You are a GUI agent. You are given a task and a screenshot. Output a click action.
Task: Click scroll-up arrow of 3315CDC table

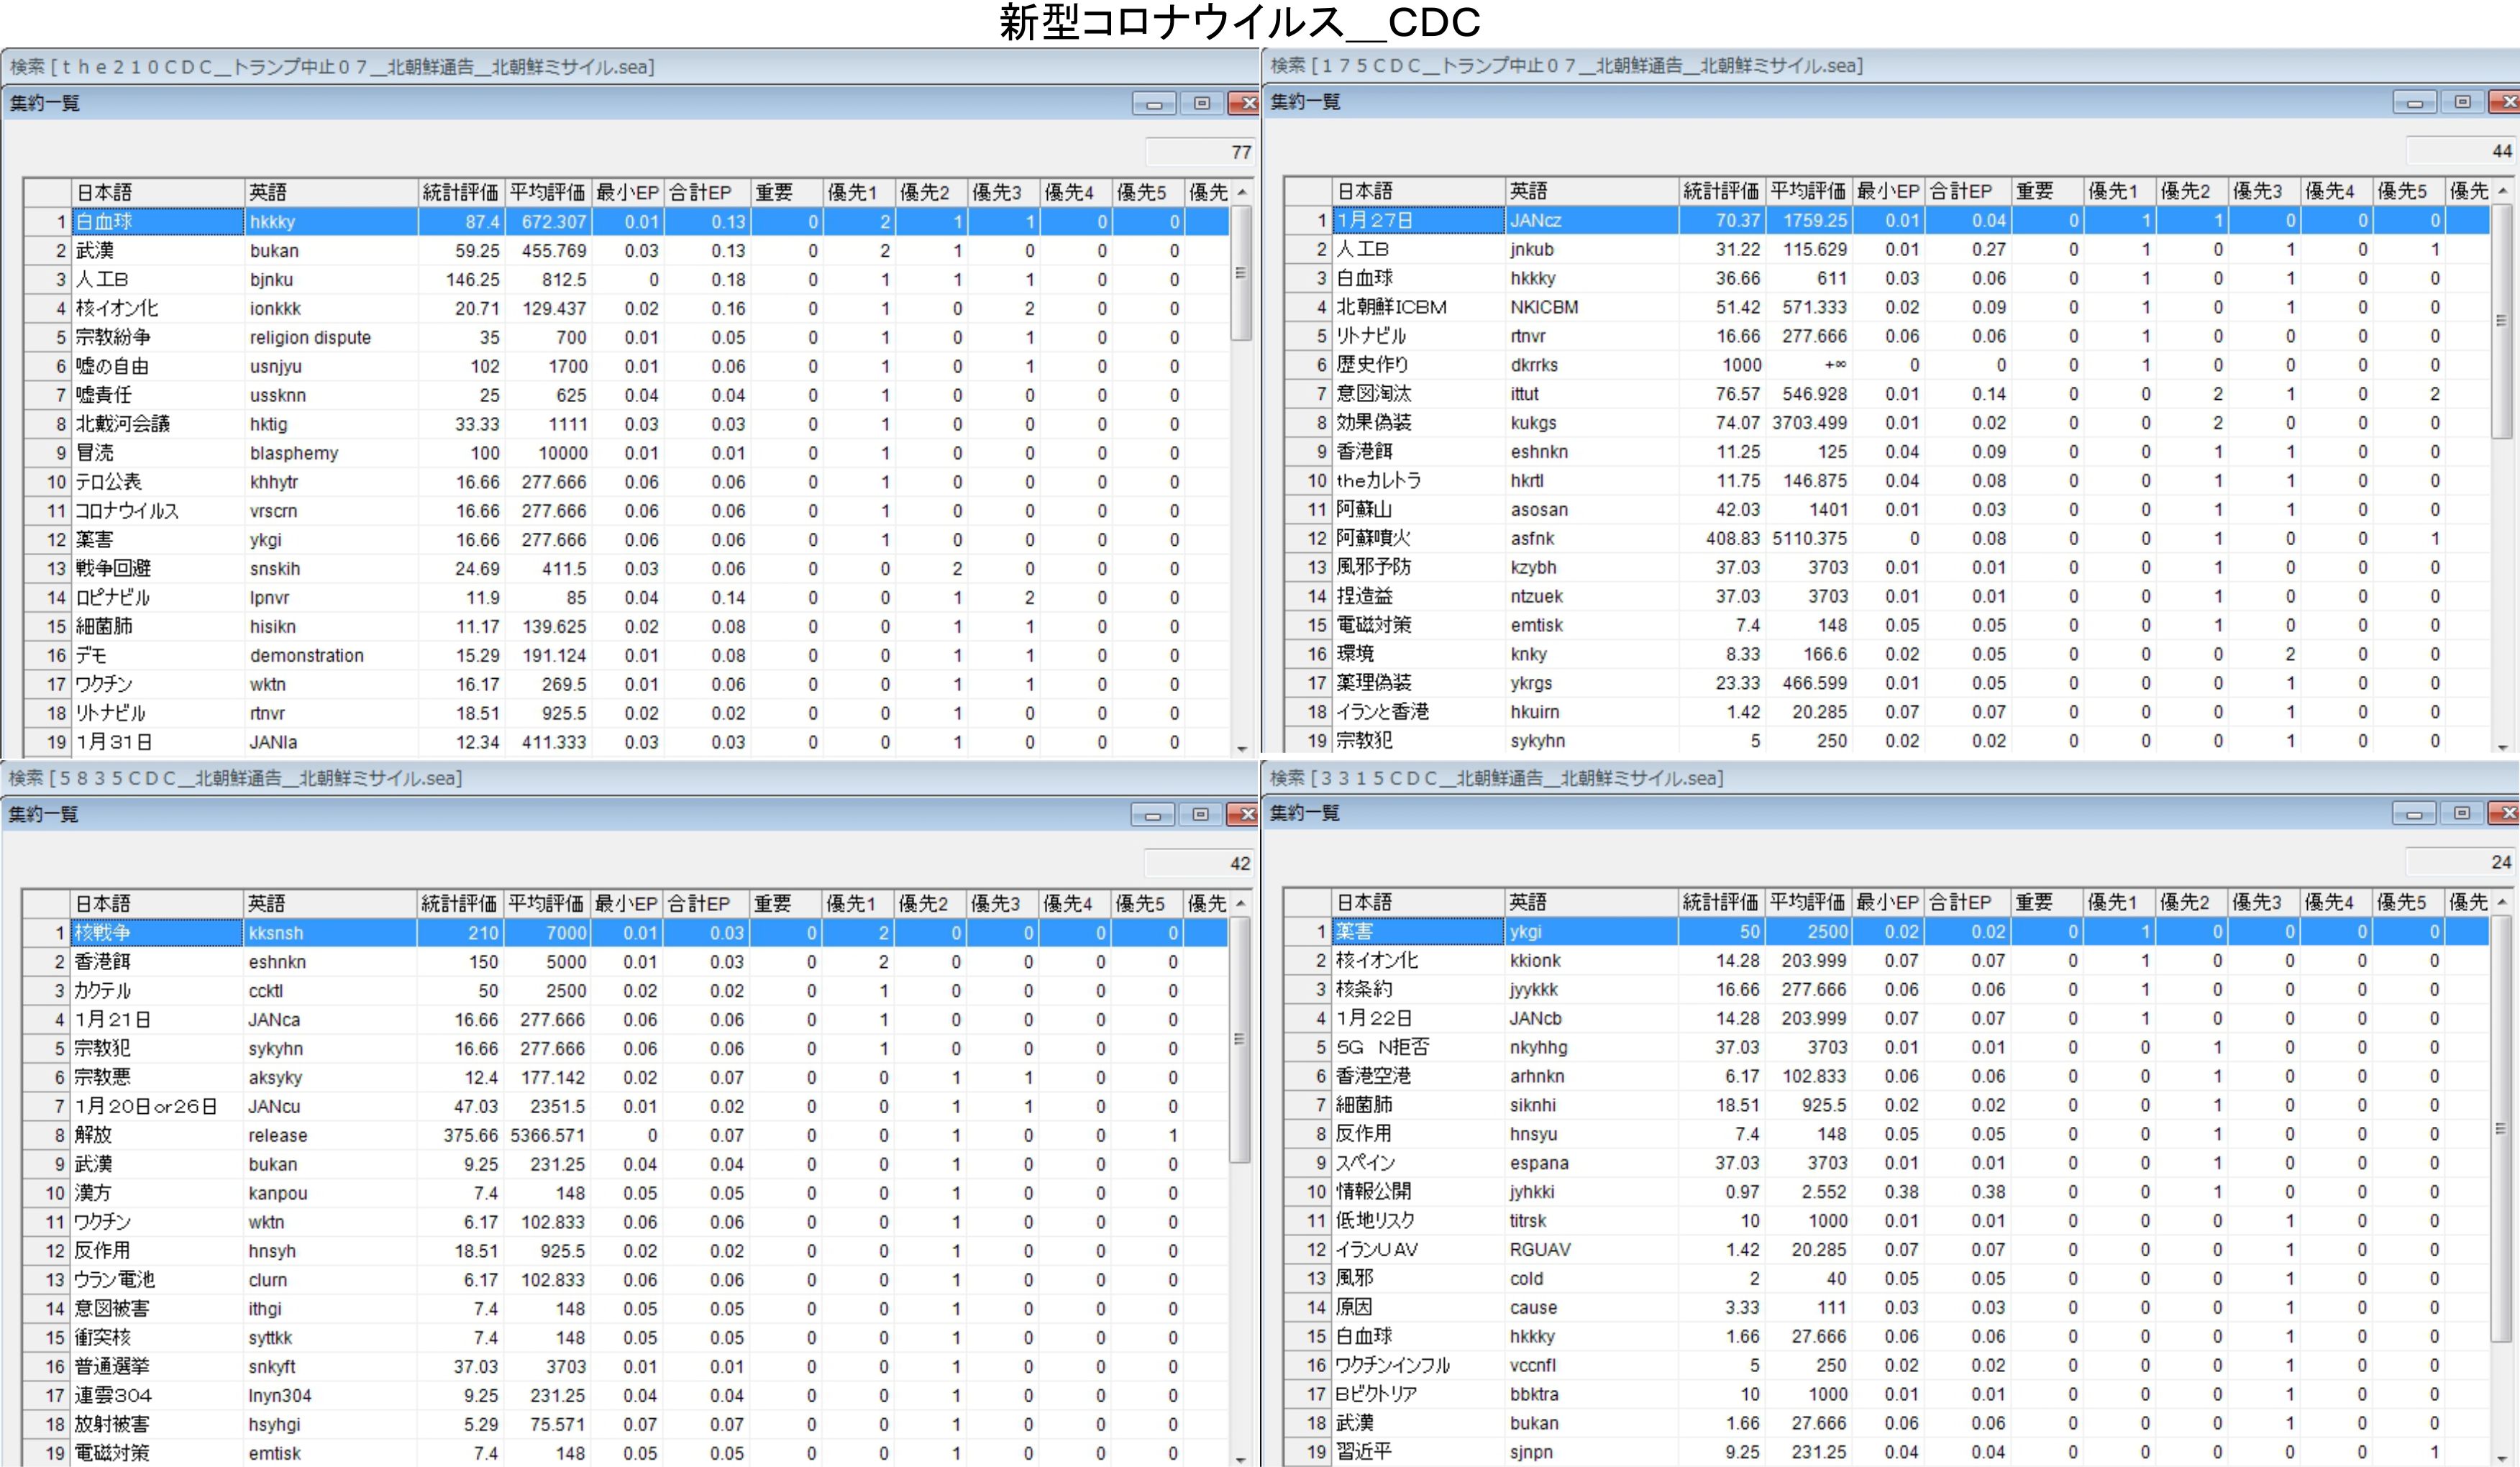click(x=2502, y=902)
